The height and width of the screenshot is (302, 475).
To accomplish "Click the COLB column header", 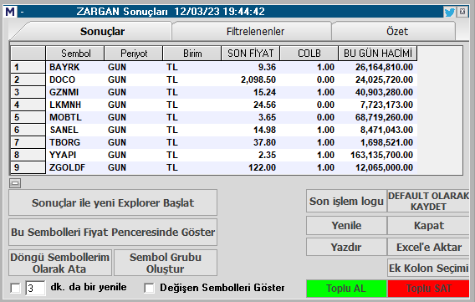I will click(309, 54).
